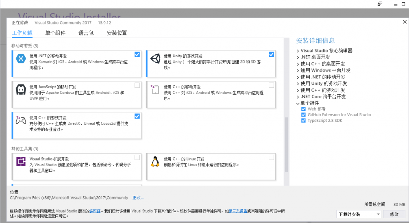Click the workloads list vertical scrollbar thumb

click(x=286, y=145)
